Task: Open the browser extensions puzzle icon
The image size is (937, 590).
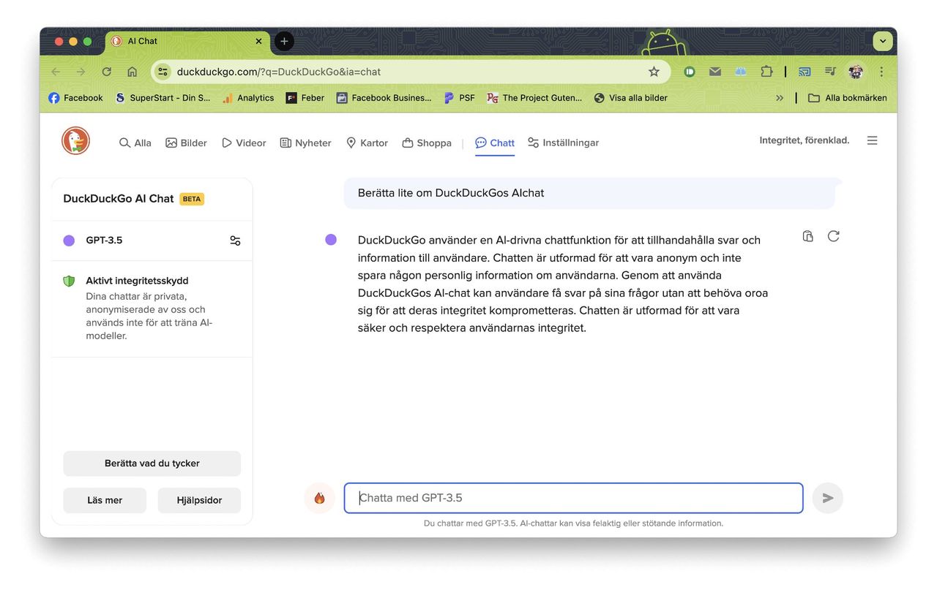Action: click(766, 72)
